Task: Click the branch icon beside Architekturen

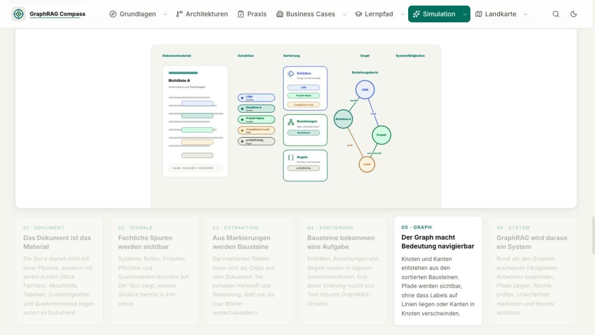Action: point(179,14)
